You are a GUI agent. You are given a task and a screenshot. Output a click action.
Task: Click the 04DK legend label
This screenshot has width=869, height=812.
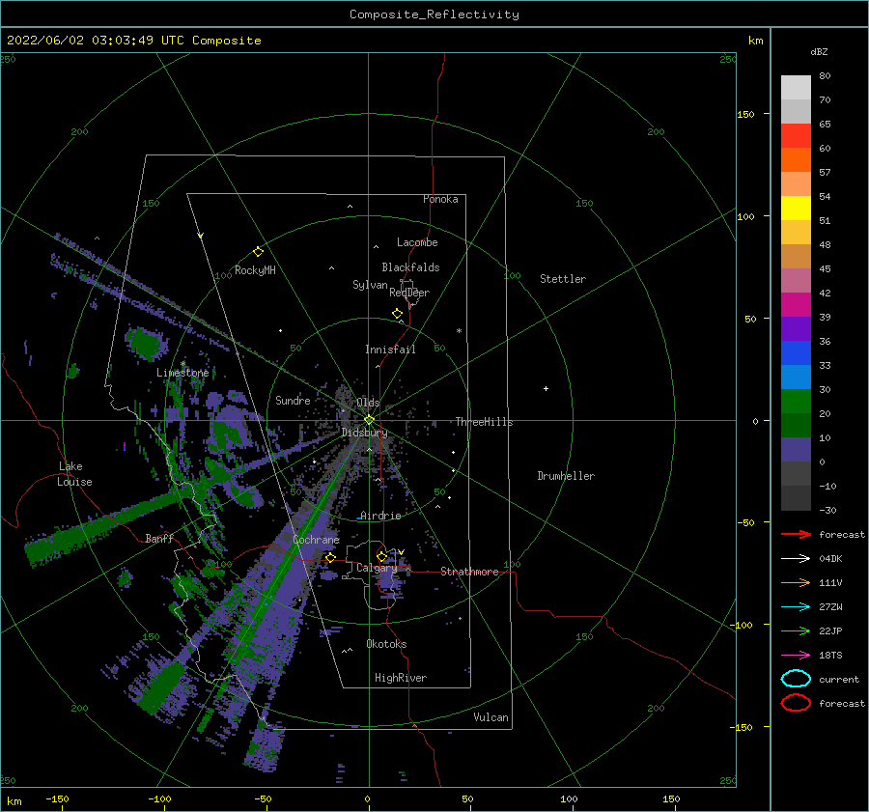pyautogui.click(x=830, y=558)
